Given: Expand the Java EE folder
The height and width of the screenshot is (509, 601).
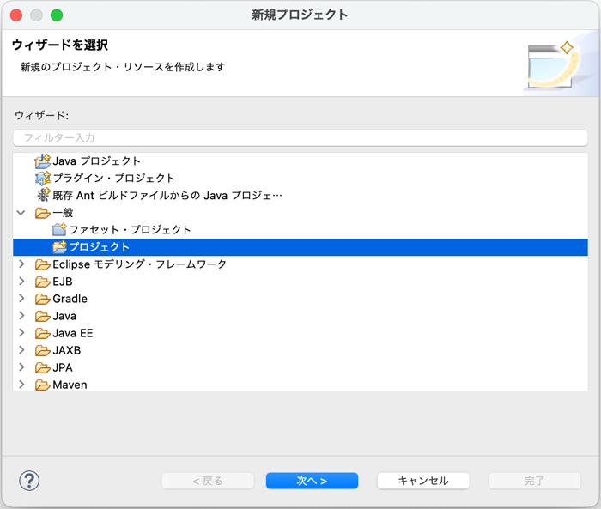Looking at the screenshot, I should pyautogui.click(x=21, y=333).
